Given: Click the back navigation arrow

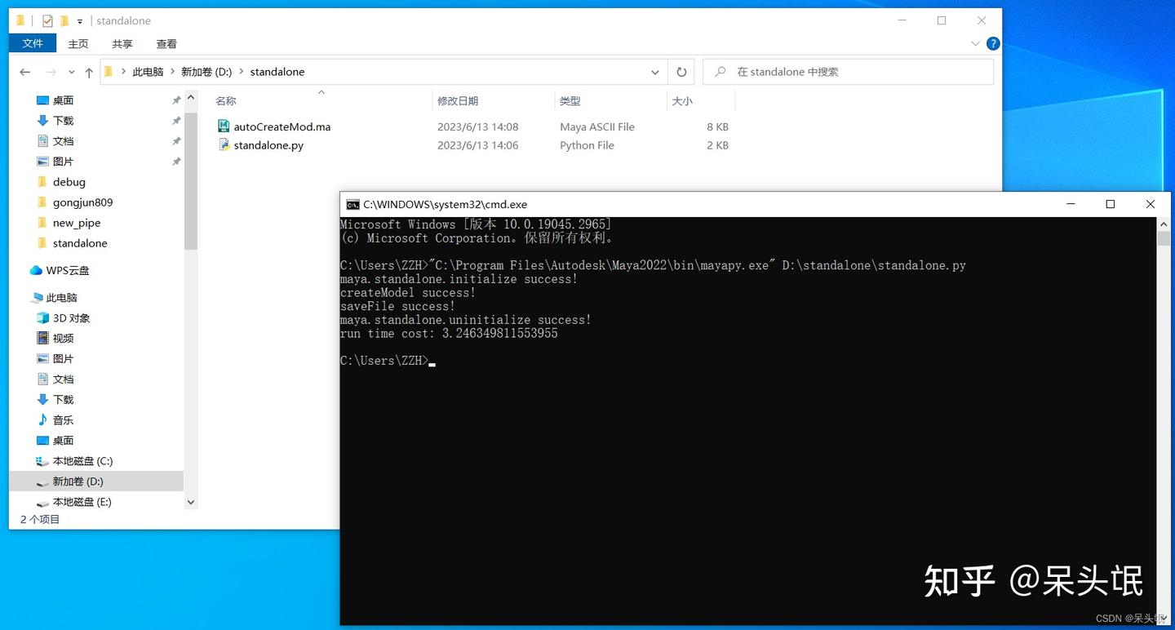Looking at the screenshot, I should click(x=25, y=72).
